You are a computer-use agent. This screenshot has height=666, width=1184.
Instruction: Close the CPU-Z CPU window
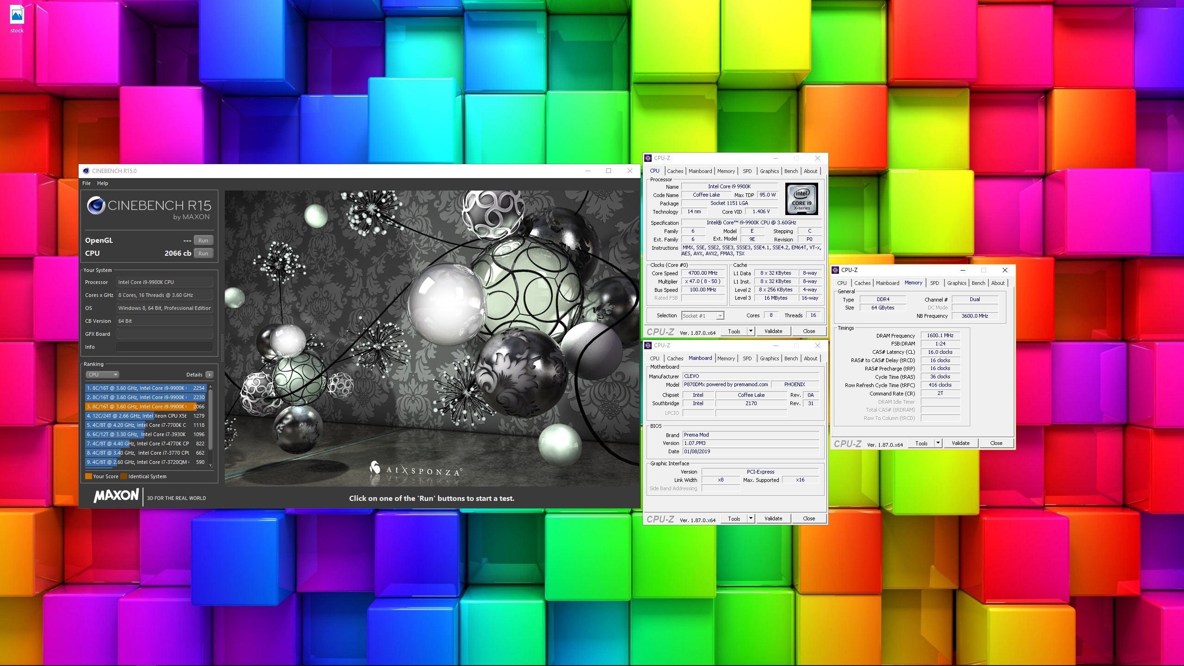817,158
